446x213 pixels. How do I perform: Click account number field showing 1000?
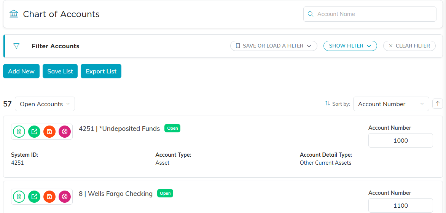point(400,140)
